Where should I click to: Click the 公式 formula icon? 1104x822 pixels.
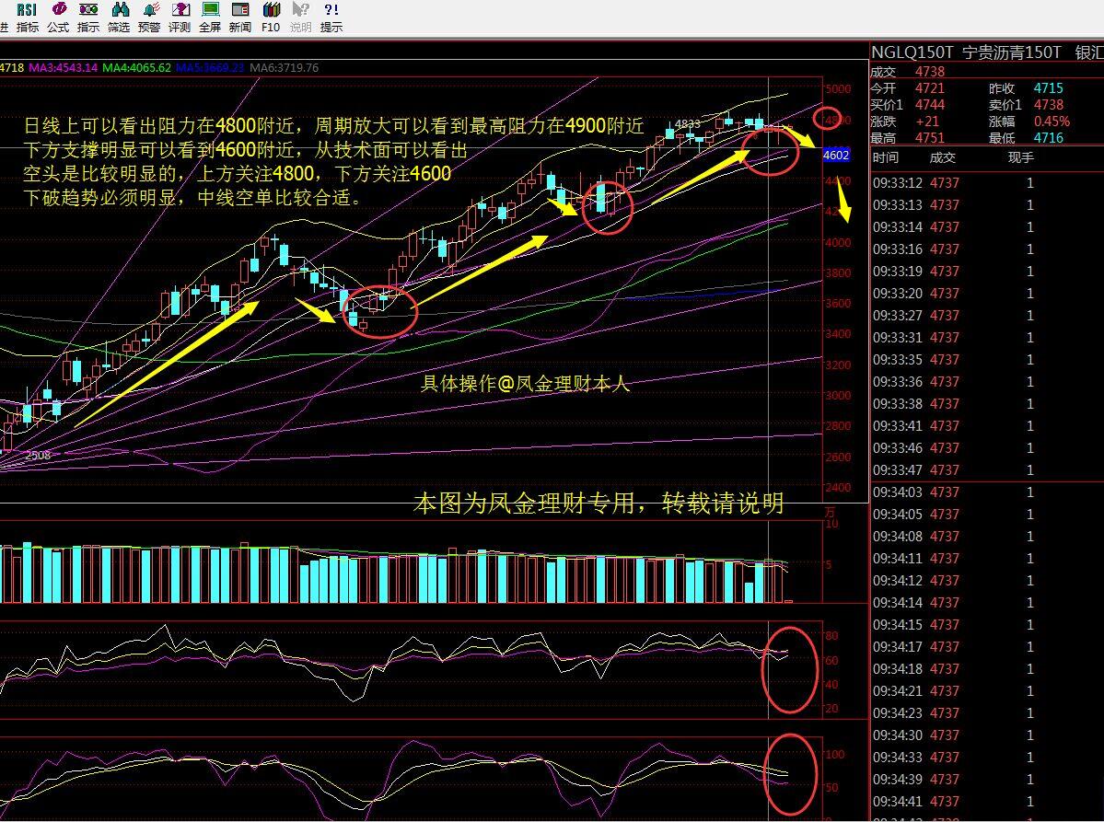tap(58, 17)
